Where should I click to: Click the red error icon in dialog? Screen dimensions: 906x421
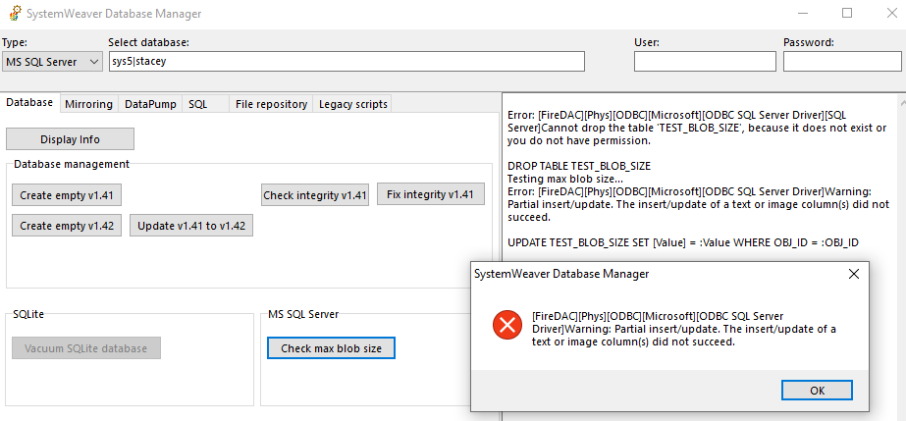[507, 325]
